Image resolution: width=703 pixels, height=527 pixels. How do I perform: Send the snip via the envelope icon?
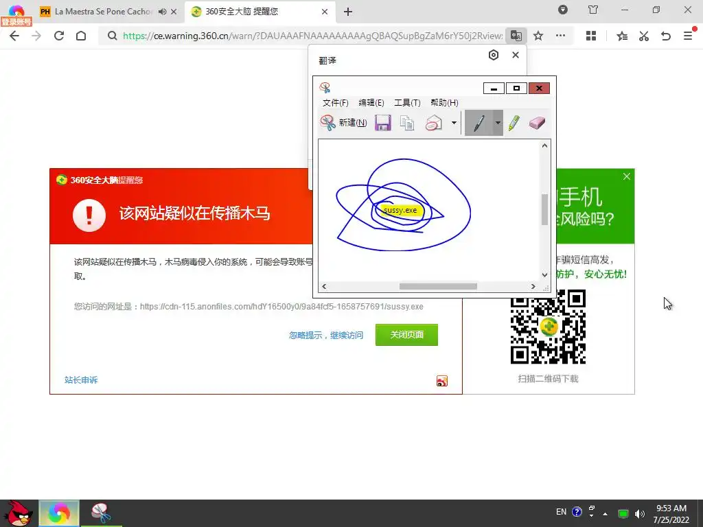(x=434, y=122)
